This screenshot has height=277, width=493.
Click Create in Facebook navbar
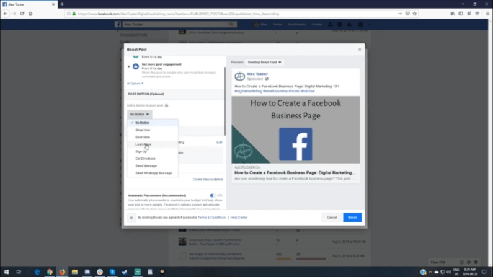pyautogui.click(x=317, y=24)
